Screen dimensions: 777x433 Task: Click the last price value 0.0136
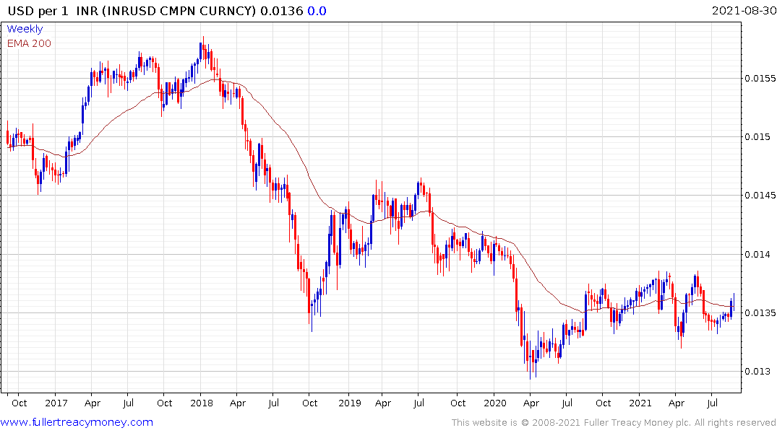(x=281, y=11)
